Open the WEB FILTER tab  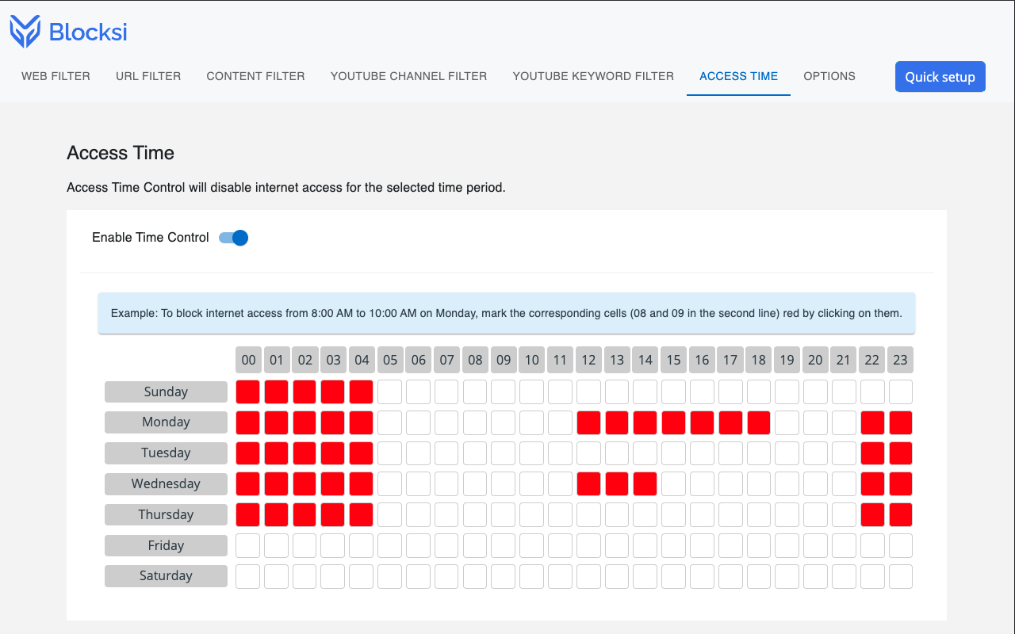click(x=56, y=76)
